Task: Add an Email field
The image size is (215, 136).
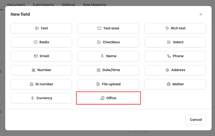Action: [41, 56]
